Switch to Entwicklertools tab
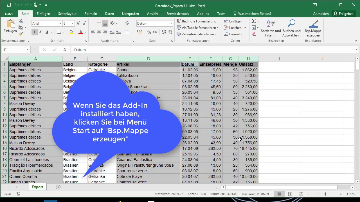The image size is (360, 202). click(x=178, y=14)
